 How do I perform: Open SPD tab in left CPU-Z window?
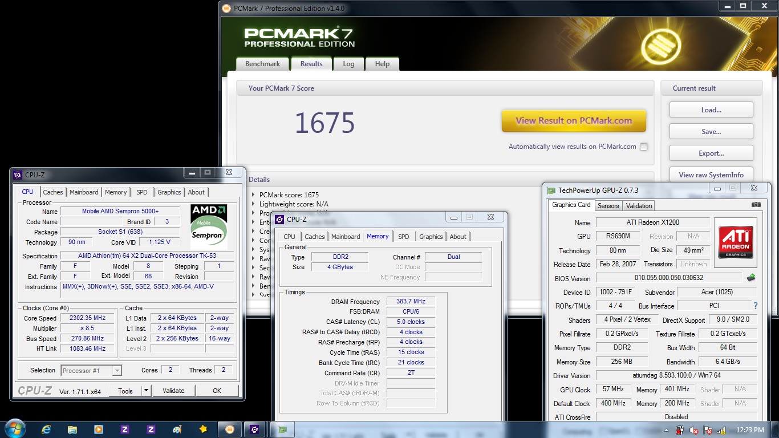(142, 192)
